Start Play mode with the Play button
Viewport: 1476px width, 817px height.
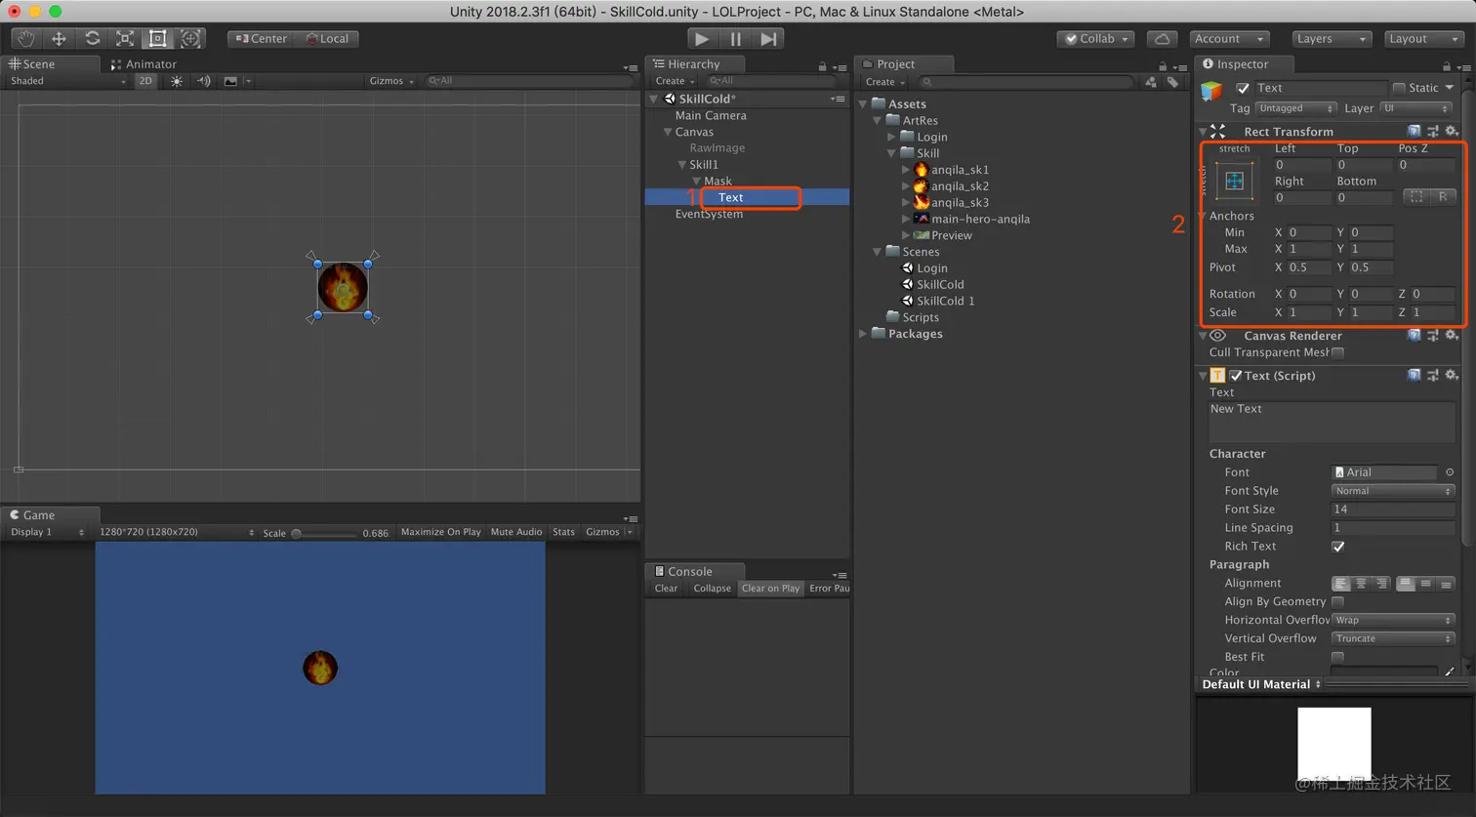[702, 39]
